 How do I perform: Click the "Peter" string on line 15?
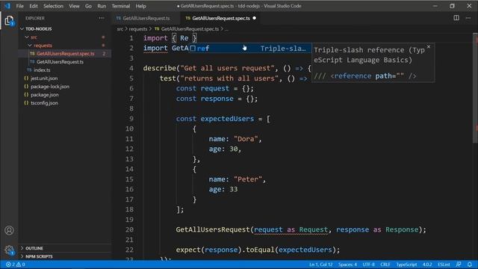click(247, 179)
